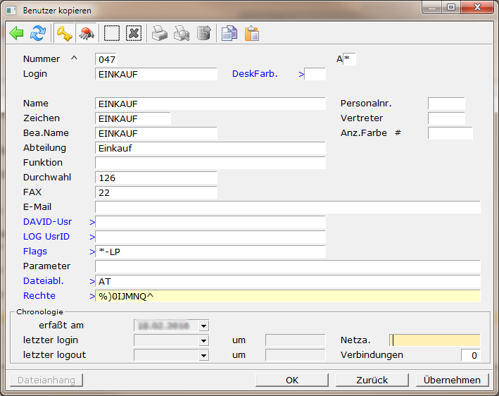Click the Zurück button

(372, 380)
